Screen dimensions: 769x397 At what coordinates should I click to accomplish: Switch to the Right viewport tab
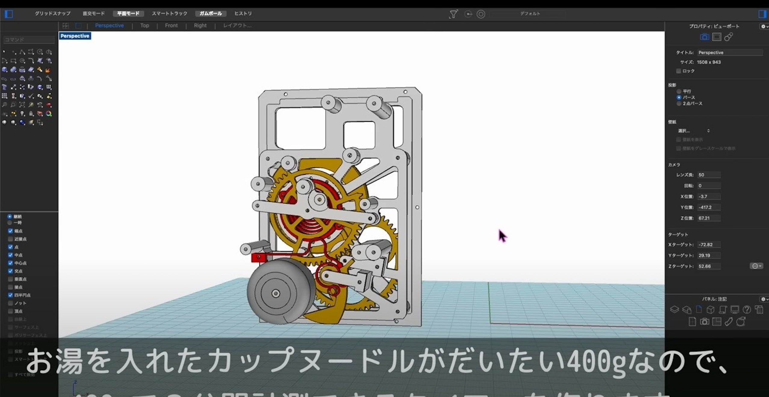(x=200, y=26)
